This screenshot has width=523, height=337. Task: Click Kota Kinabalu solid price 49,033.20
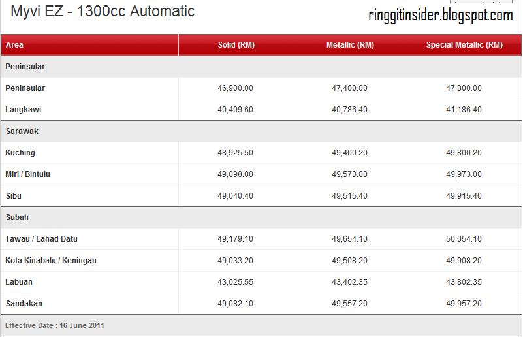click(x=235, y=261)
